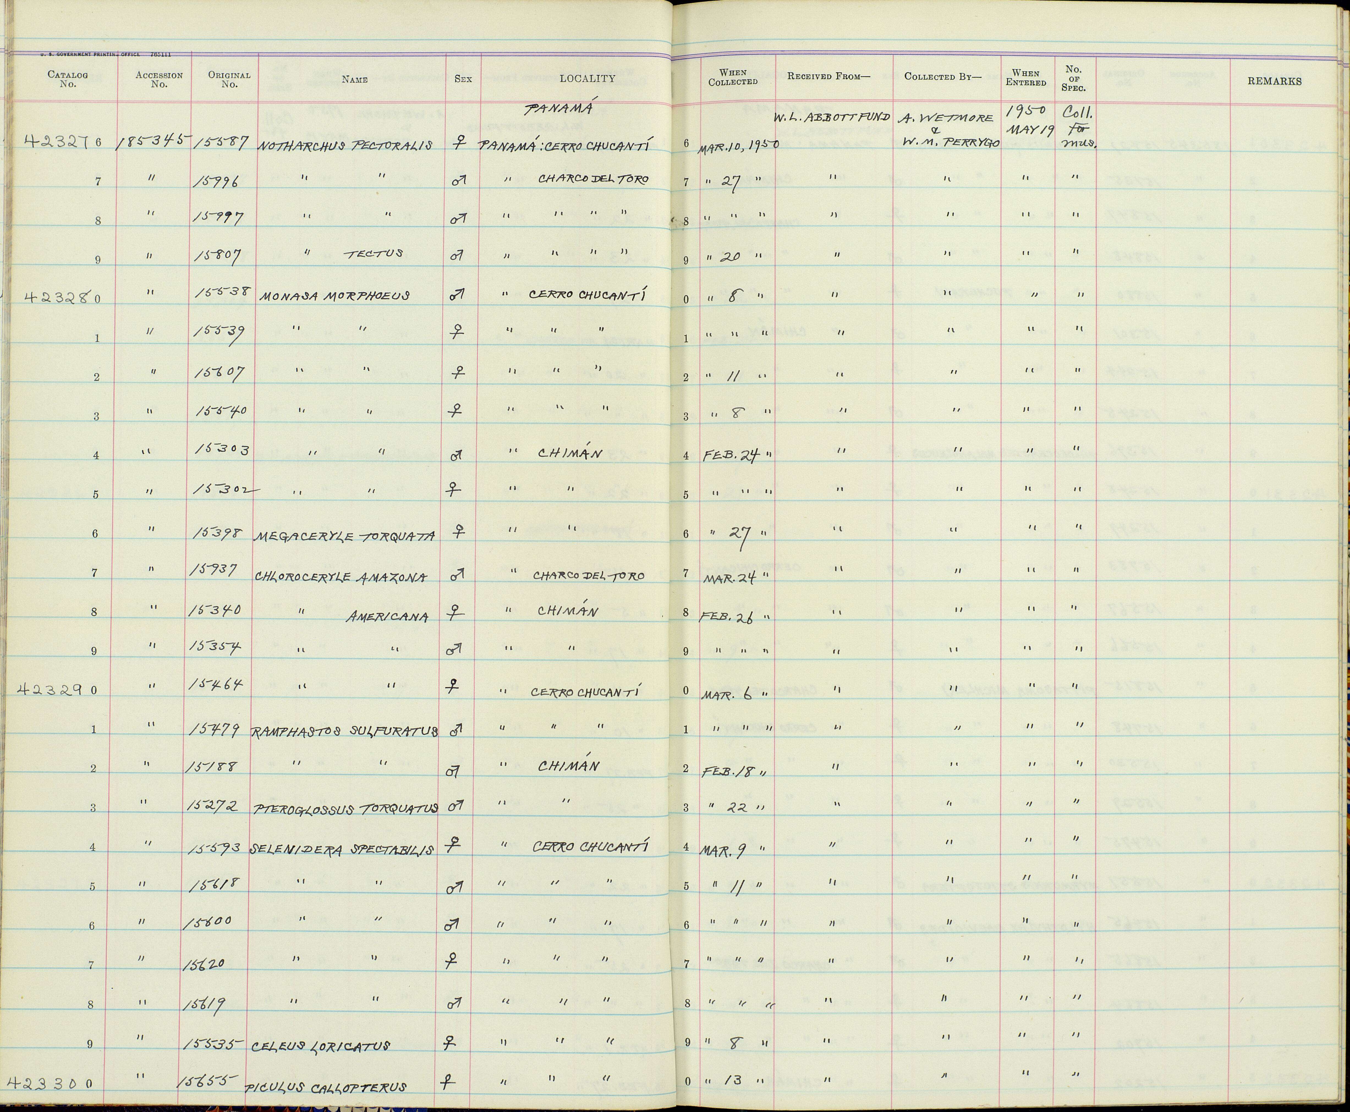Screen dimensions: 1350x1112
Task: Click the 'Coll. for mus.' note
Action: point(1079,128)
